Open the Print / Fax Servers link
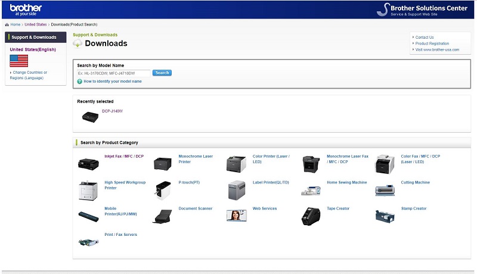The height and width of the screenshot is (274, 477). coord(120,235)
